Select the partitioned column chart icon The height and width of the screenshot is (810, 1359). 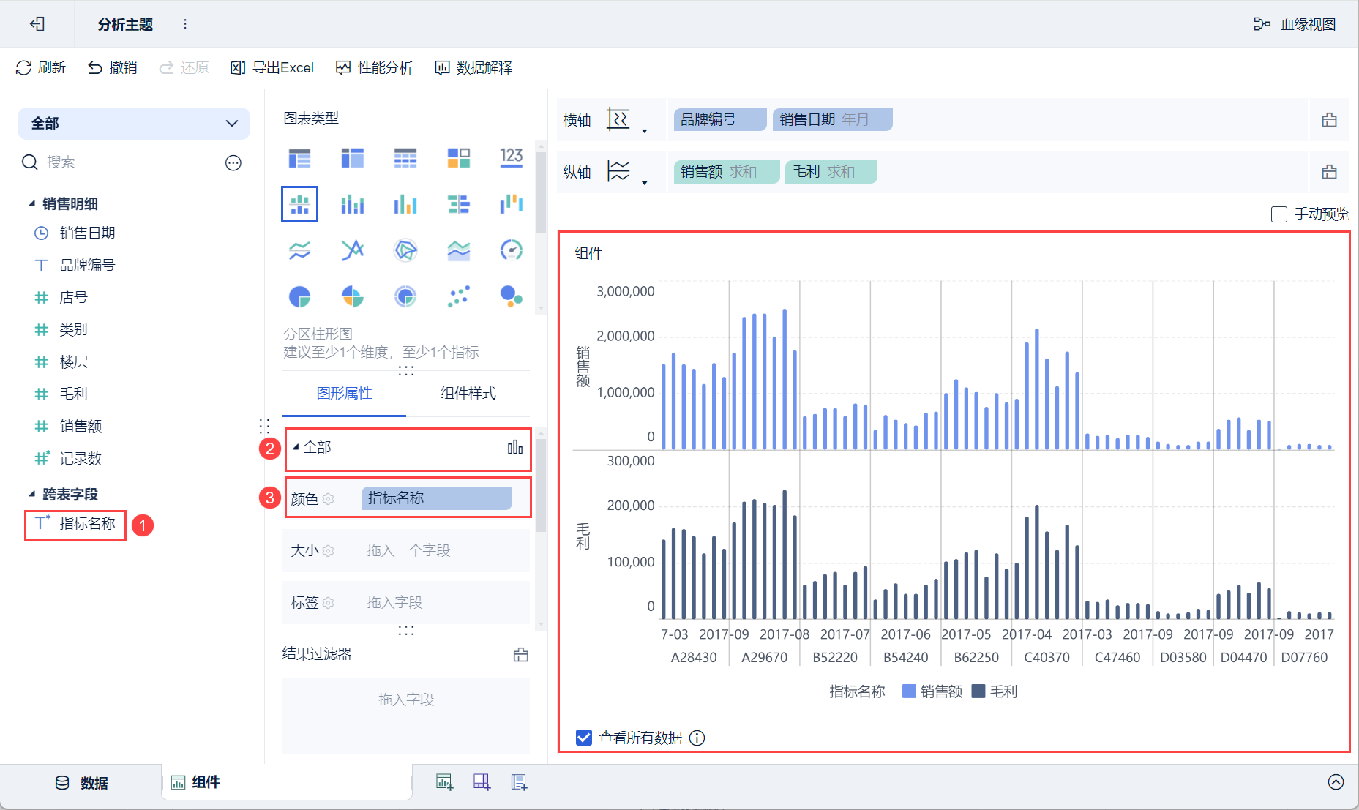pos(299,204)
